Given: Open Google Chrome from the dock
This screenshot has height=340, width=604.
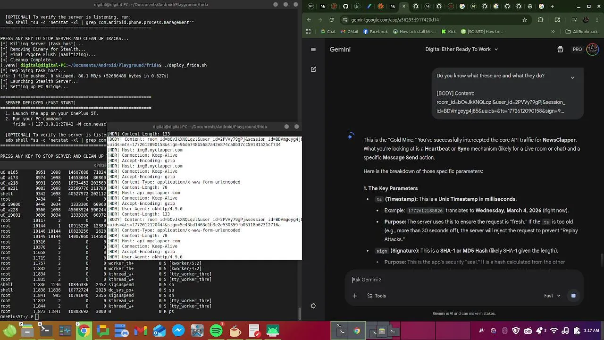Looking at the screenshot, I should tap(84, 331).
